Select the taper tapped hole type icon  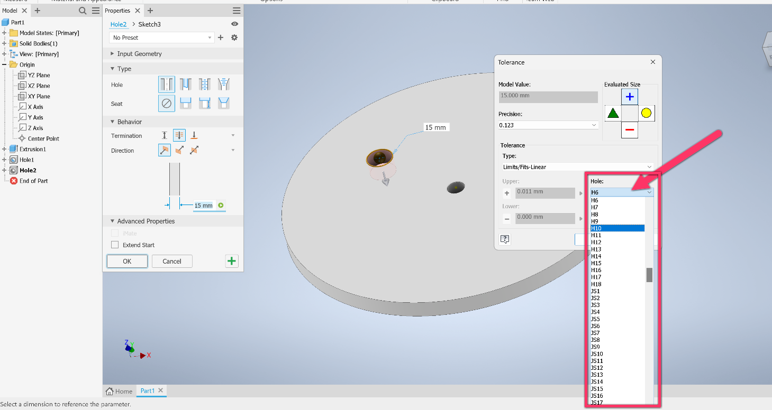click(223, 85)
